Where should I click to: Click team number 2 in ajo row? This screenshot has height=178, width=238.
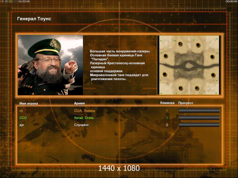pos(167,125)
